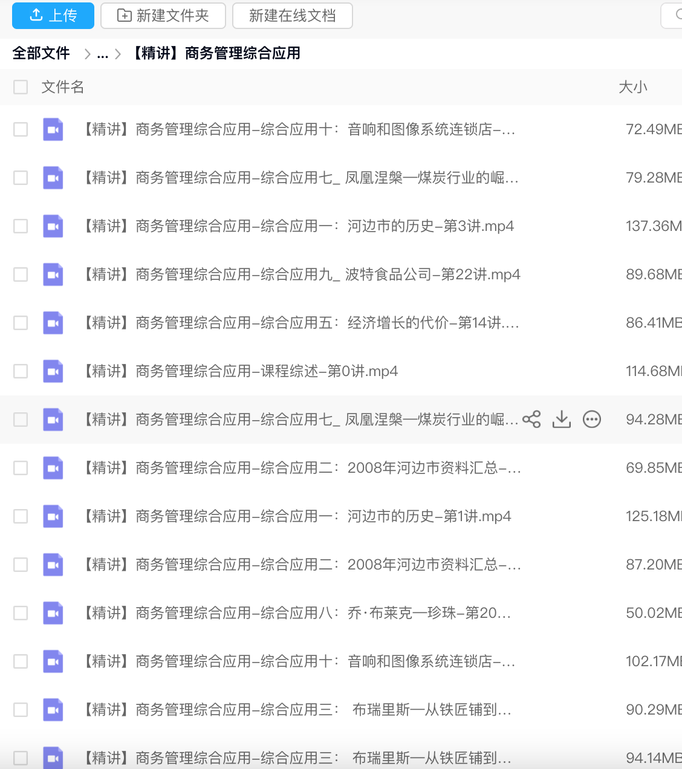Screen dimensions: 682x769
Task: Open the file name 综合应用八:乔·布莱克—珍珠
Action: tap(297, 613)
